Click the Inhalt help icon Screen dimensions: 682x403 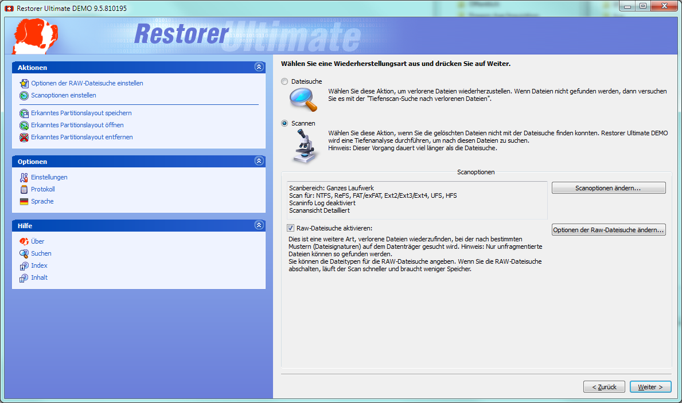coord(24,278)
